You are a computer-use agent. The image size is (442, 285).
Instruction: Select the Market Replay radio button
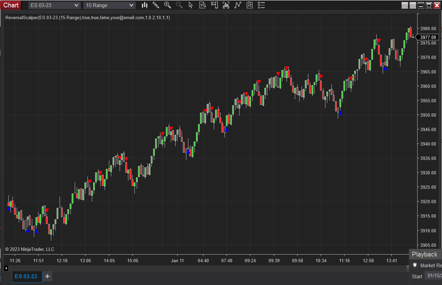[x=415, y=265]
